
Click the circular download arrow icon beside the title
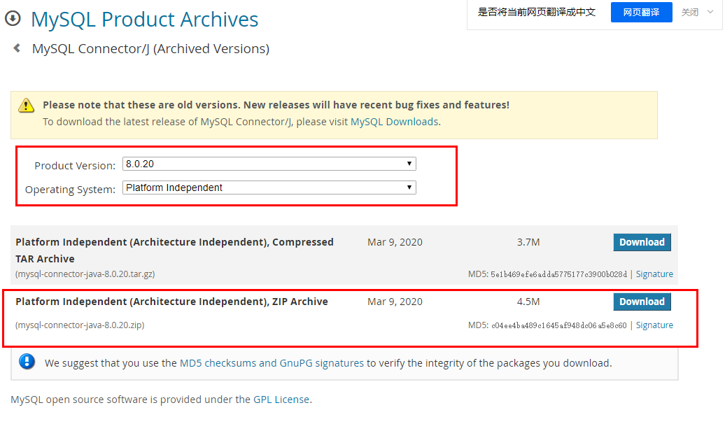[x=14, y=19]
